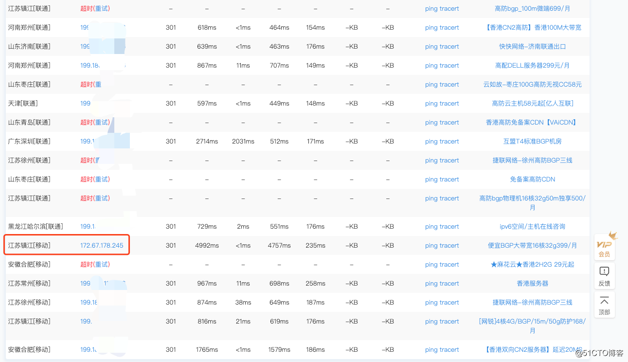Select the 967ms value
The width and height of the screenshot is (628, 362).
207,283
